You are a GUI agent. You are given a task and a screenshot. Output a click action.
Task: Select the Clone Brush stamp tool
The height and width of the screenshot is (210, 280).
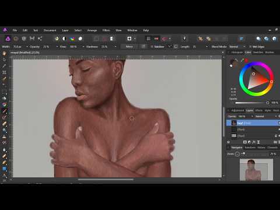click(x=4, y=136)
